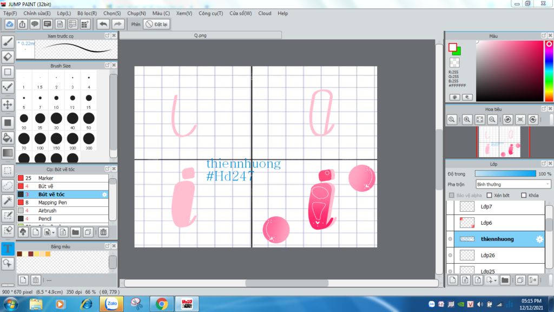
Task: Select the Lasso selection tool
Action: [8, 186]
